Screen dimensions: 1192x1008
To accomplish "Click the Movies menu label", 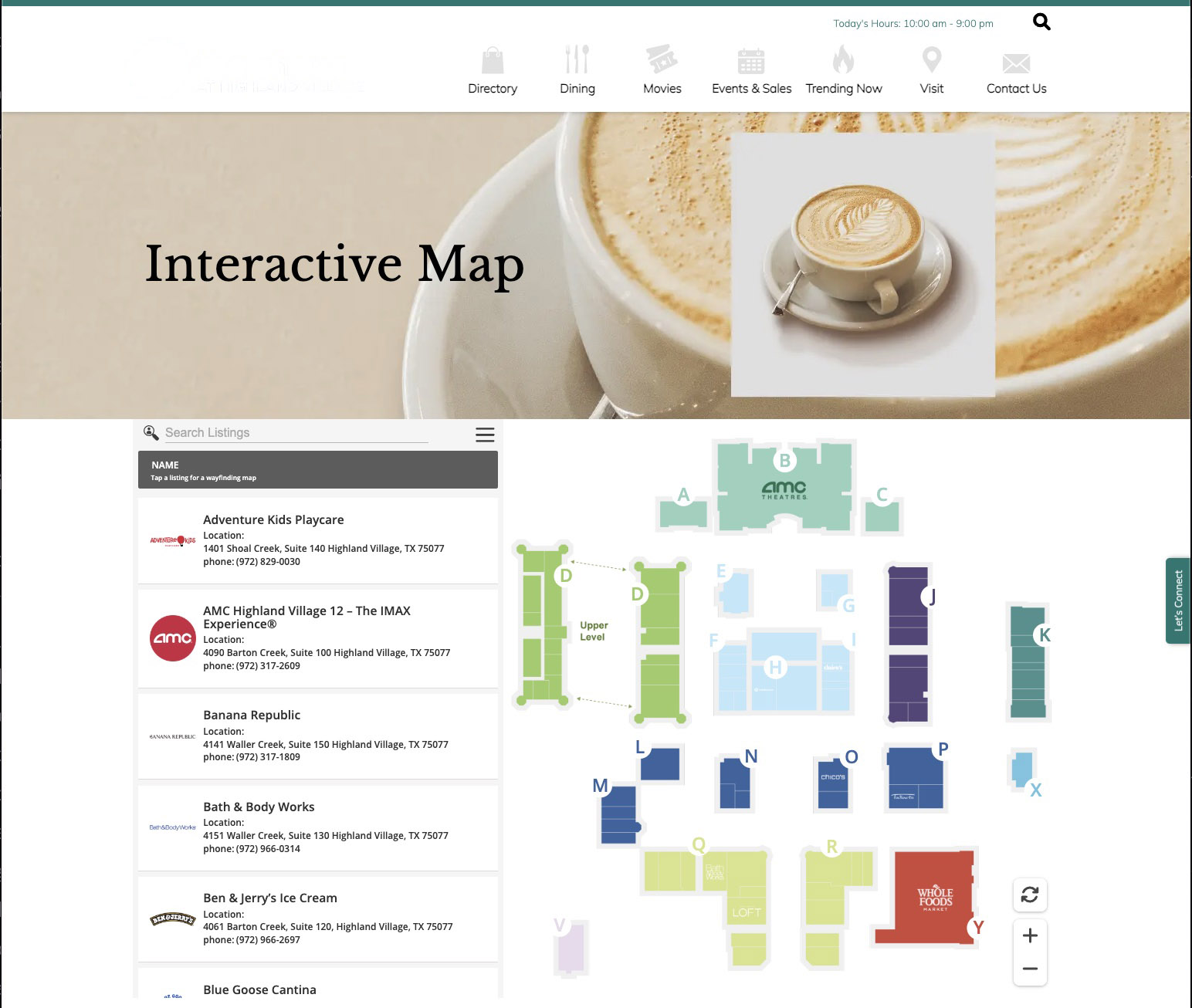I will tap(662, 89).
